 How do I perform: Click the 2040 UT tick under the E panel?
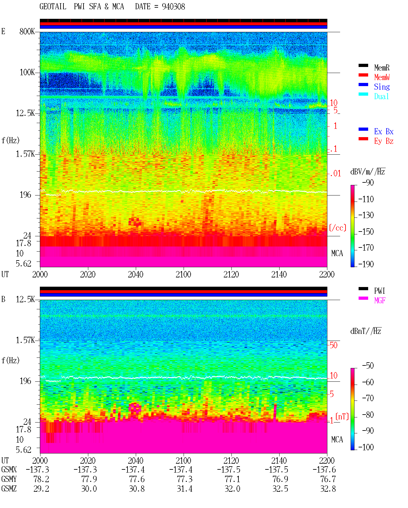(x=136, y=275)
